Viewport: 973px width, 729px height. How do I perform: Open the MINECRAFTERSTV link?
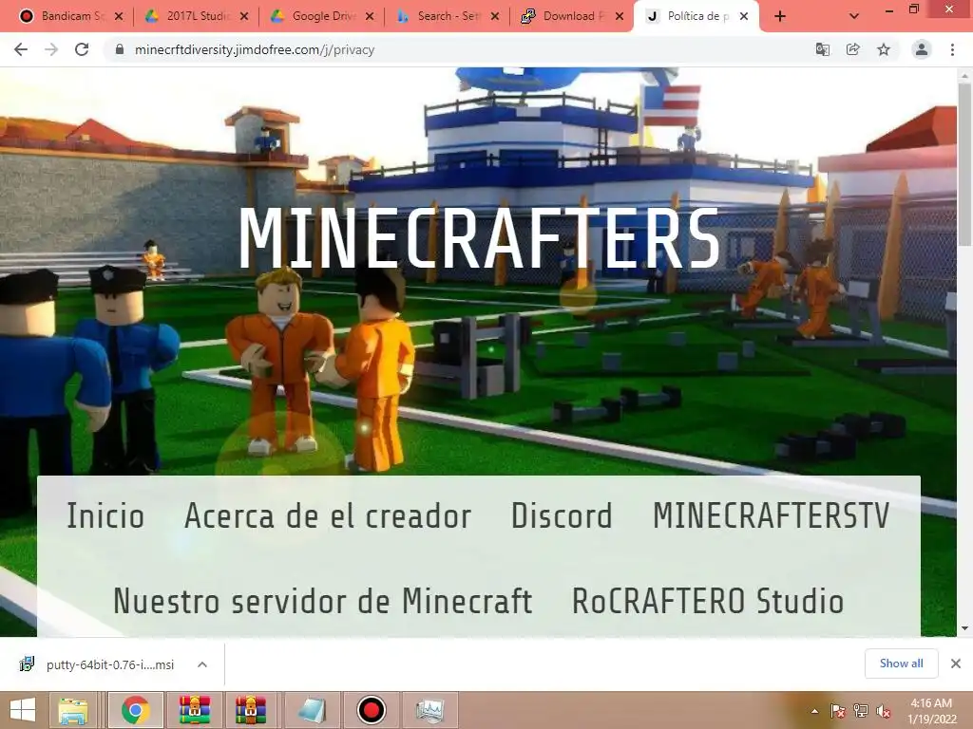pos(772,515)
